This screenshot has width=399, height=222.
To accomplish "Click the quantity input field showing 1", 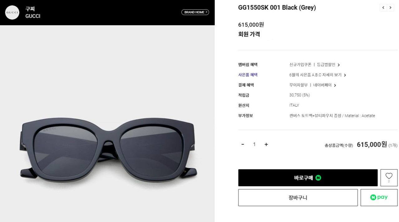I will (254, 144).
